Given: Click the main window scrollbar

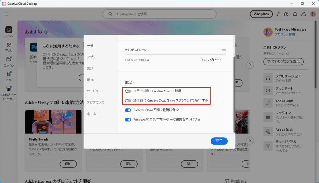Looking at the screenshot, I should [315, 54].
